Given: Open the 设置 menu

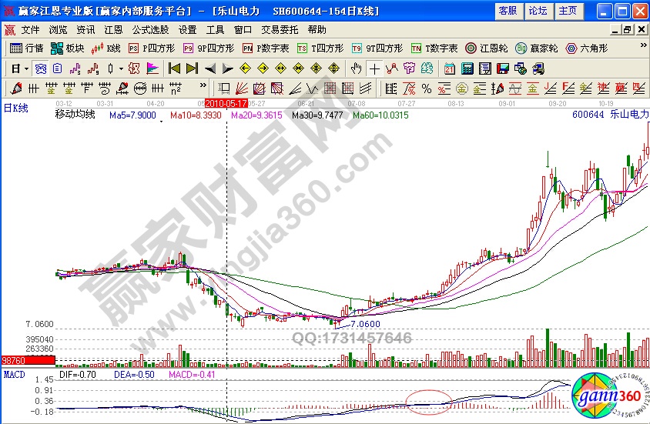Looking at the screenshot, I should tap(187, 30).
